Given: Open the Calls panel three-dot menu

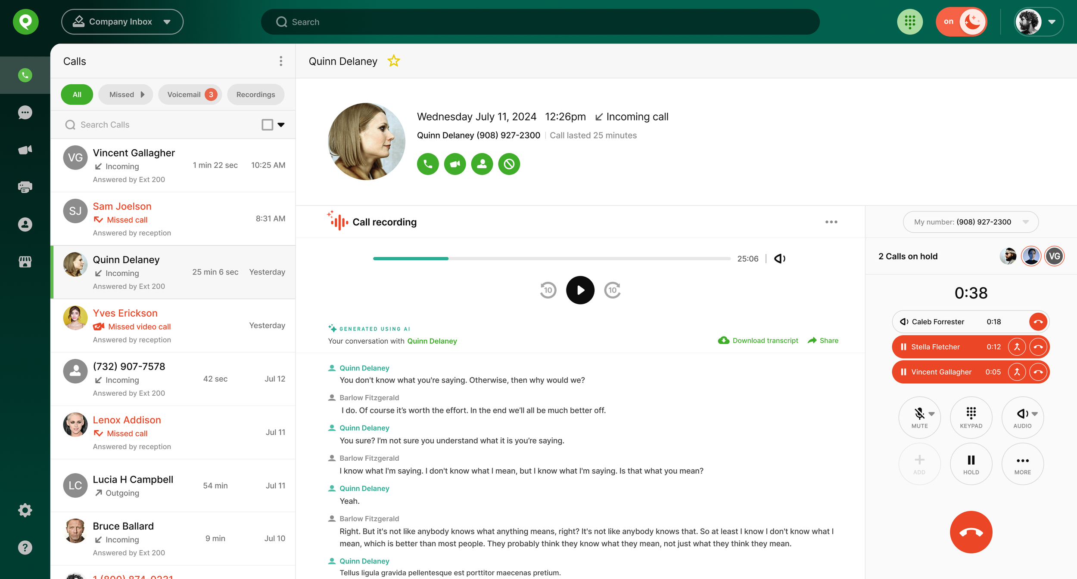Looking at the screenshot, I should 280,61.
